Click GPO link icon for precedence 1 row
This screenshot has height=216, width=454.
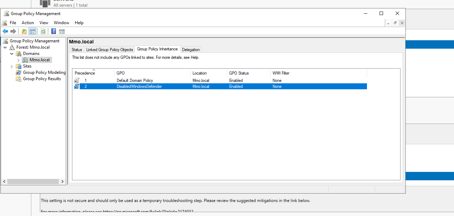[77, 81]
